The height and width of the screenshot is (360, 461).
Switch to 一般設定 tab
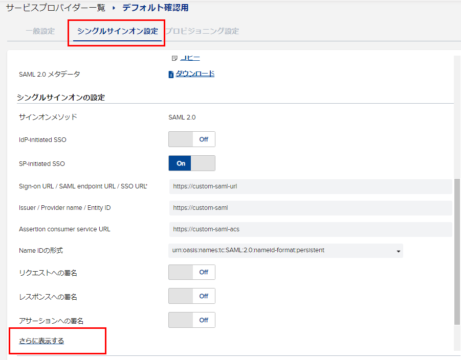[40, 31]
